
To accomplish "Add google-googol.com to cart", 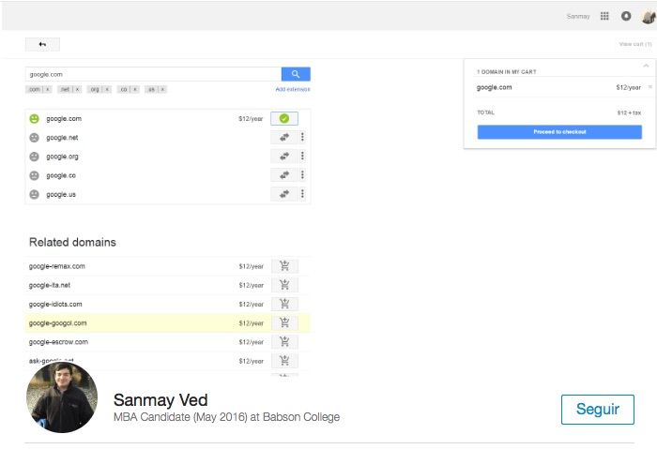I will point(284,322).
